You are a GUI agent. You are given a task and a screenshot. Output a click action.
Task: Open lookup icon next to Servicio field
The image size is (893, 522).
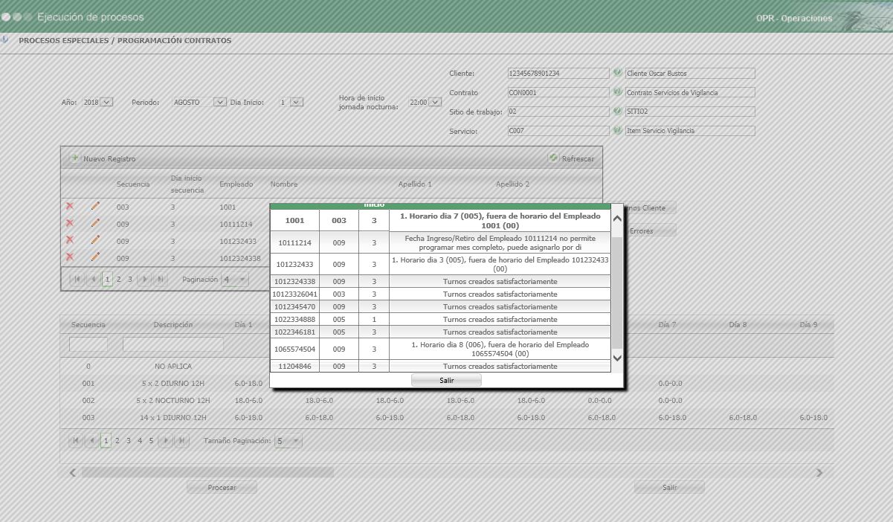[x=618, y=130]
